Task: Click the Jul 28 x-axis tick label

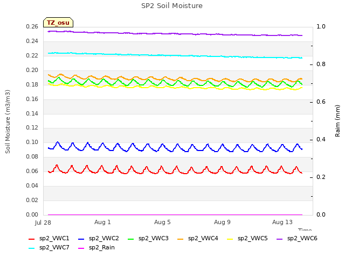Action: [43, 223]
